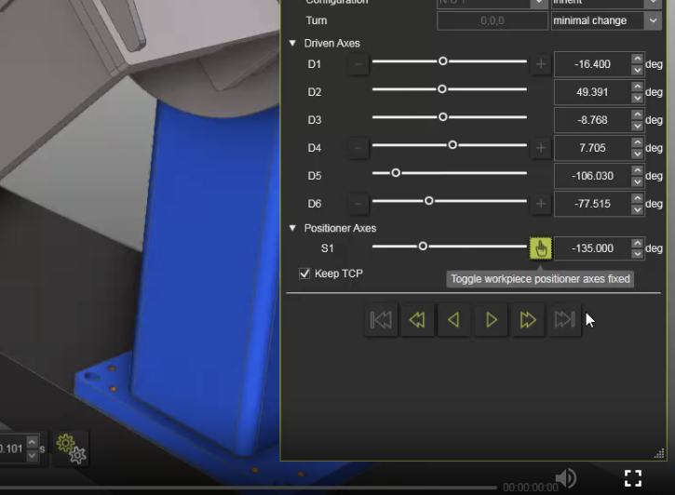
Task: Mute the video with speaker icon
Action: click(565, 478)
